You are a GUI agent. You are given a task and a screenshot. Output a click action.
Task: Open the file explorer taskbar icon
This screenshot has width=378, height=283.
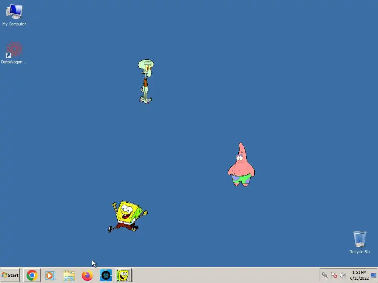click(69, 275)
